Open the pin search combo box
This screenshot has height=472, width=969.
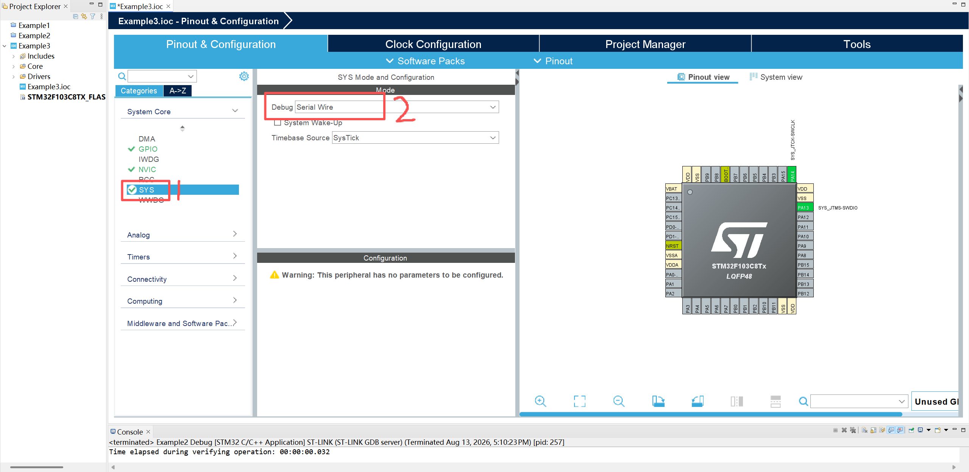coord(859,401)
